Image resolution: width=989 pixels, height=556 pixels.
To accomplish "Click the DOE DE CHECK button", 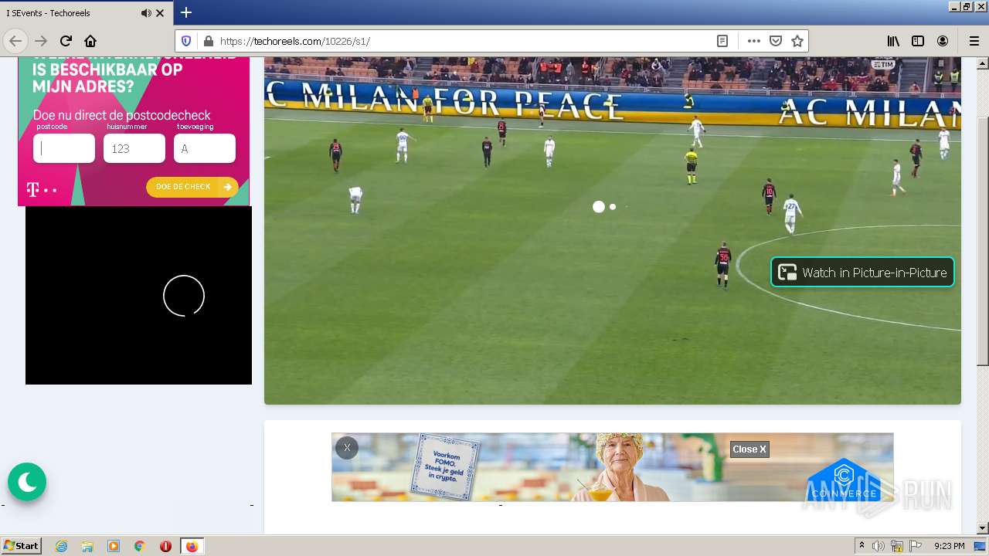I will (192, 187).
